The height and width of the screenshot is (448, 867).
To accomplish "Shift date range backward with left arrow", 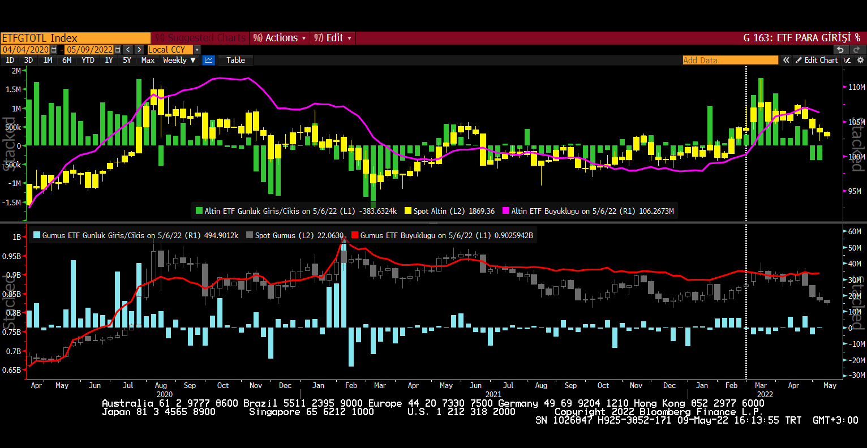I will point(128,50).
